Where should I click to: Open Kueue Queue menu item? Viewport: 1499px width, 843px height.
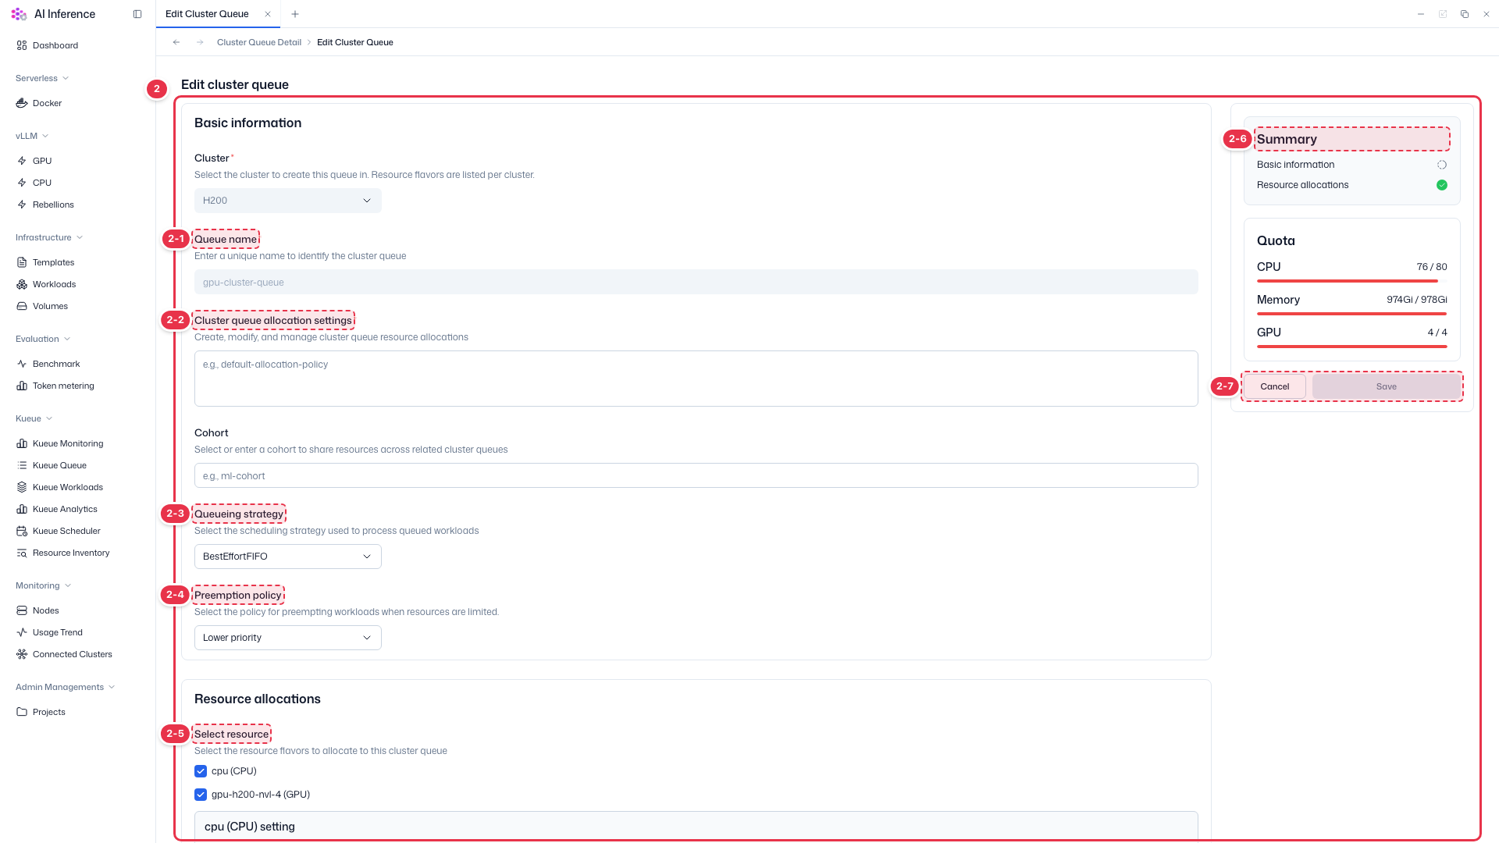[59, 465]
